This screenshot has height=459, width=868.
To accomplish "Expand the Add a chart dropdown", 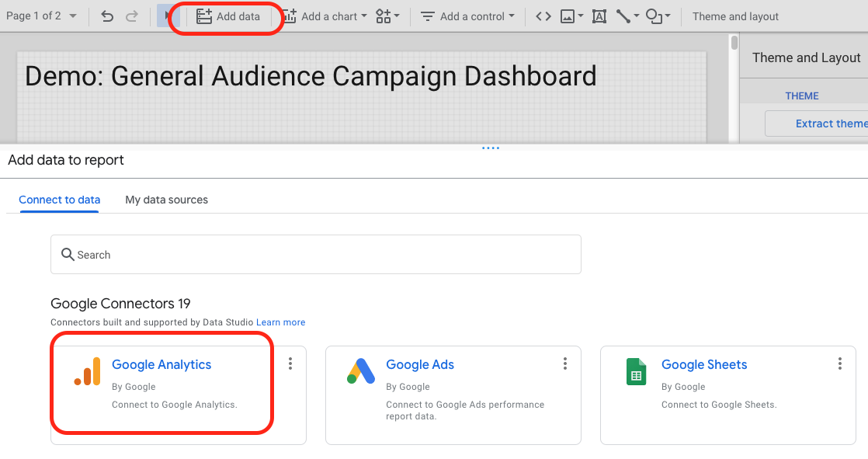I will [325, 16].
